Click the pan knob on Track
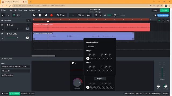 pos(27,29)
